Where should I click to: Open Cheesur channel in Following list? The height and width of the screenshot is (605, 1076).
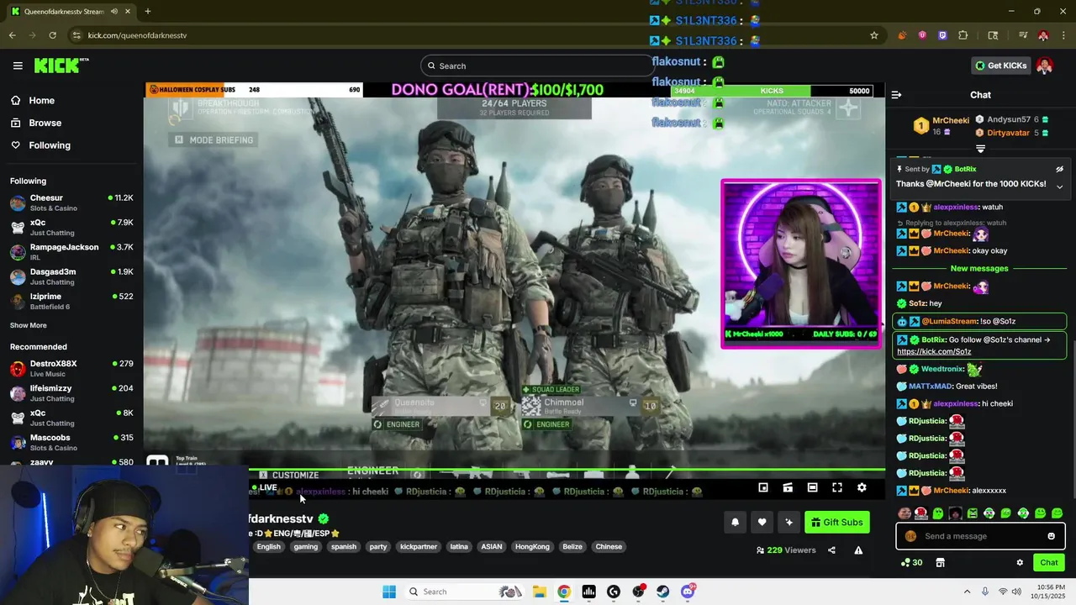[71, 203]
